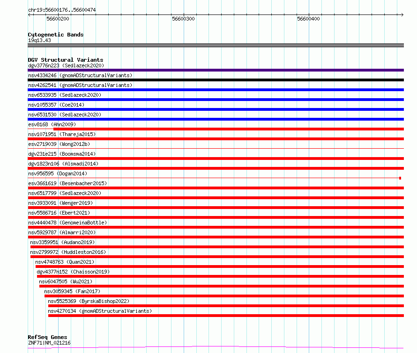Screen dimensions: 417x353
Task: Click the 56600300 ruler position label
Action: [183, 19]
